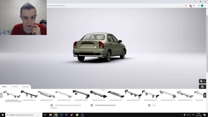Pick spoiler option number 4
Image resolution: width=208 pixels, height=117 pixels.
pyautogui.click(x=64, y=94)
